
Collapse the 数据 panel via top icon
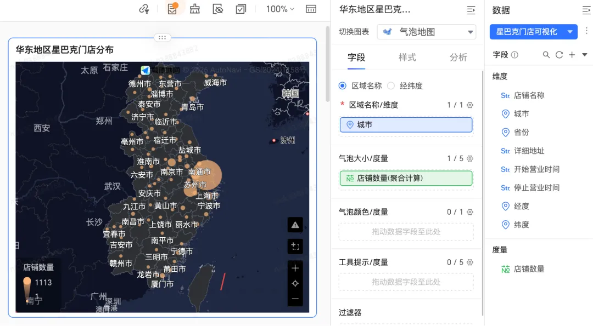coord(586,10)
